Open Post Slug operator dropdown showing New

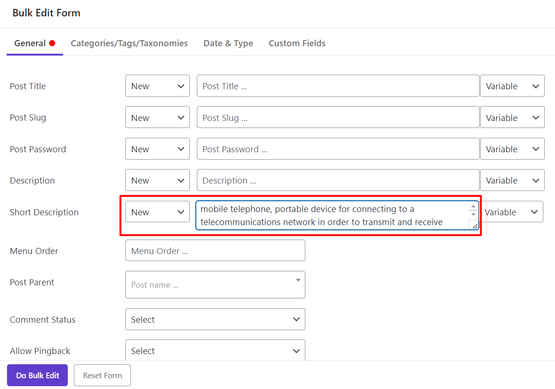click(x=157, y=118)
